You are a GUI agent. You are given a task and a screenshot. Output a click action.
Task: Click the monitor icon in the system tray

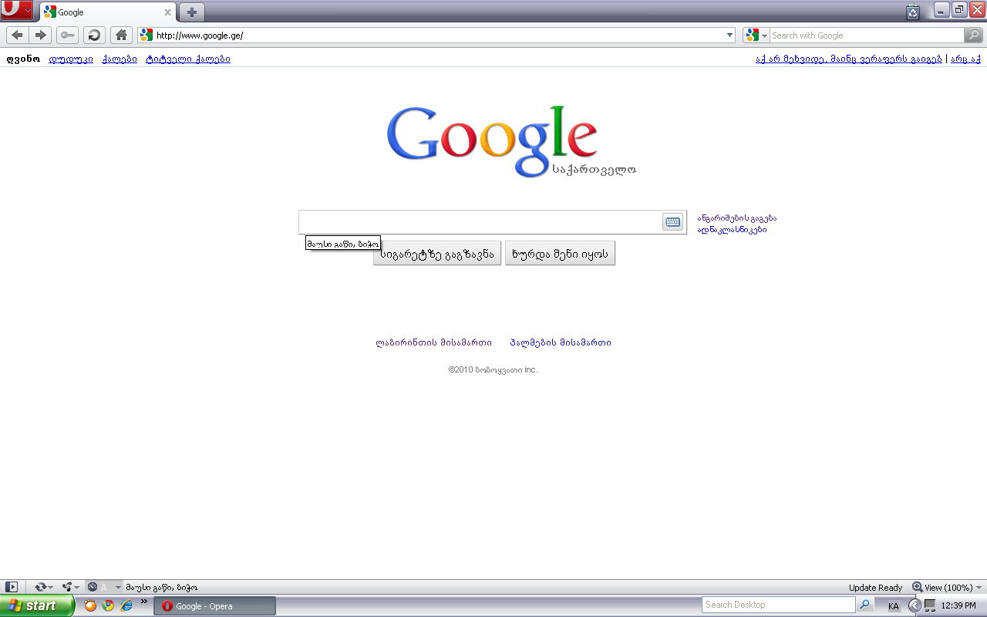click(930, 605)
